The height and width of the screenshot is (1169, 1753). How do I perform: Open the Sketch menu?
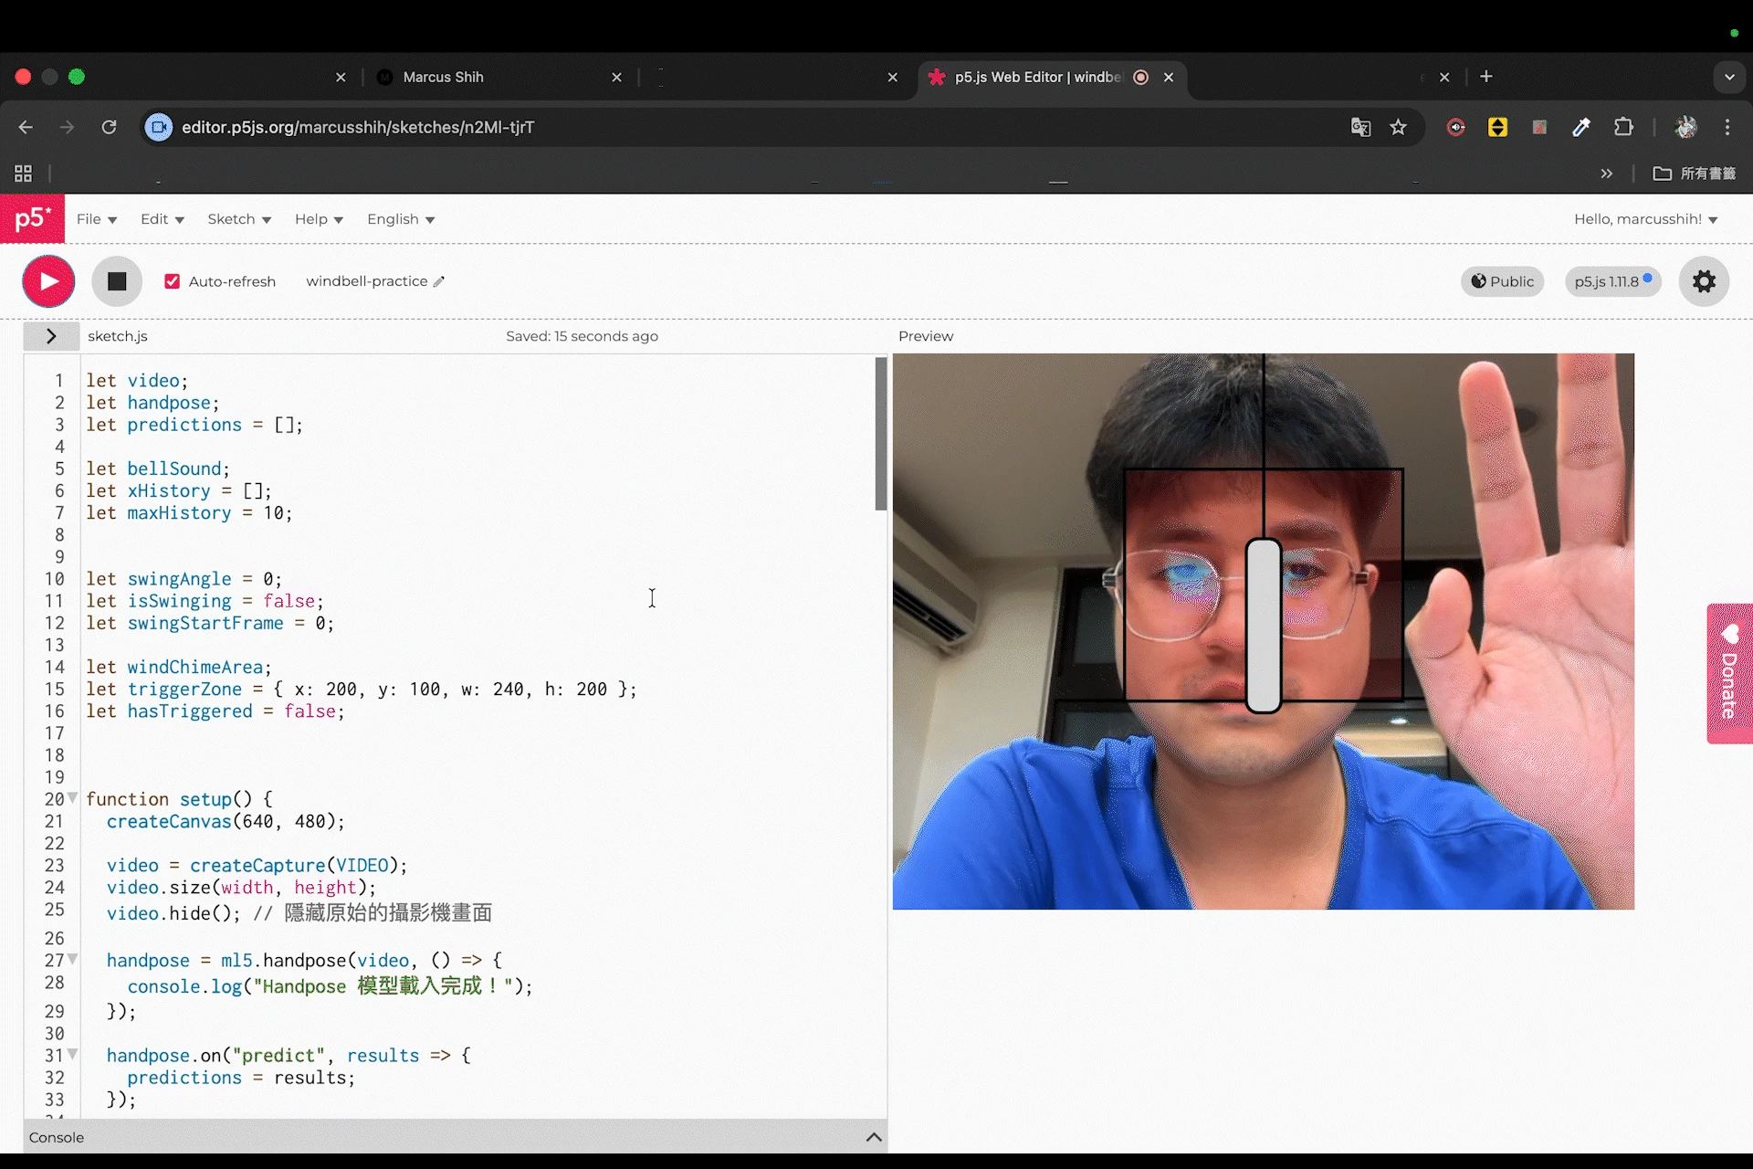239,219
